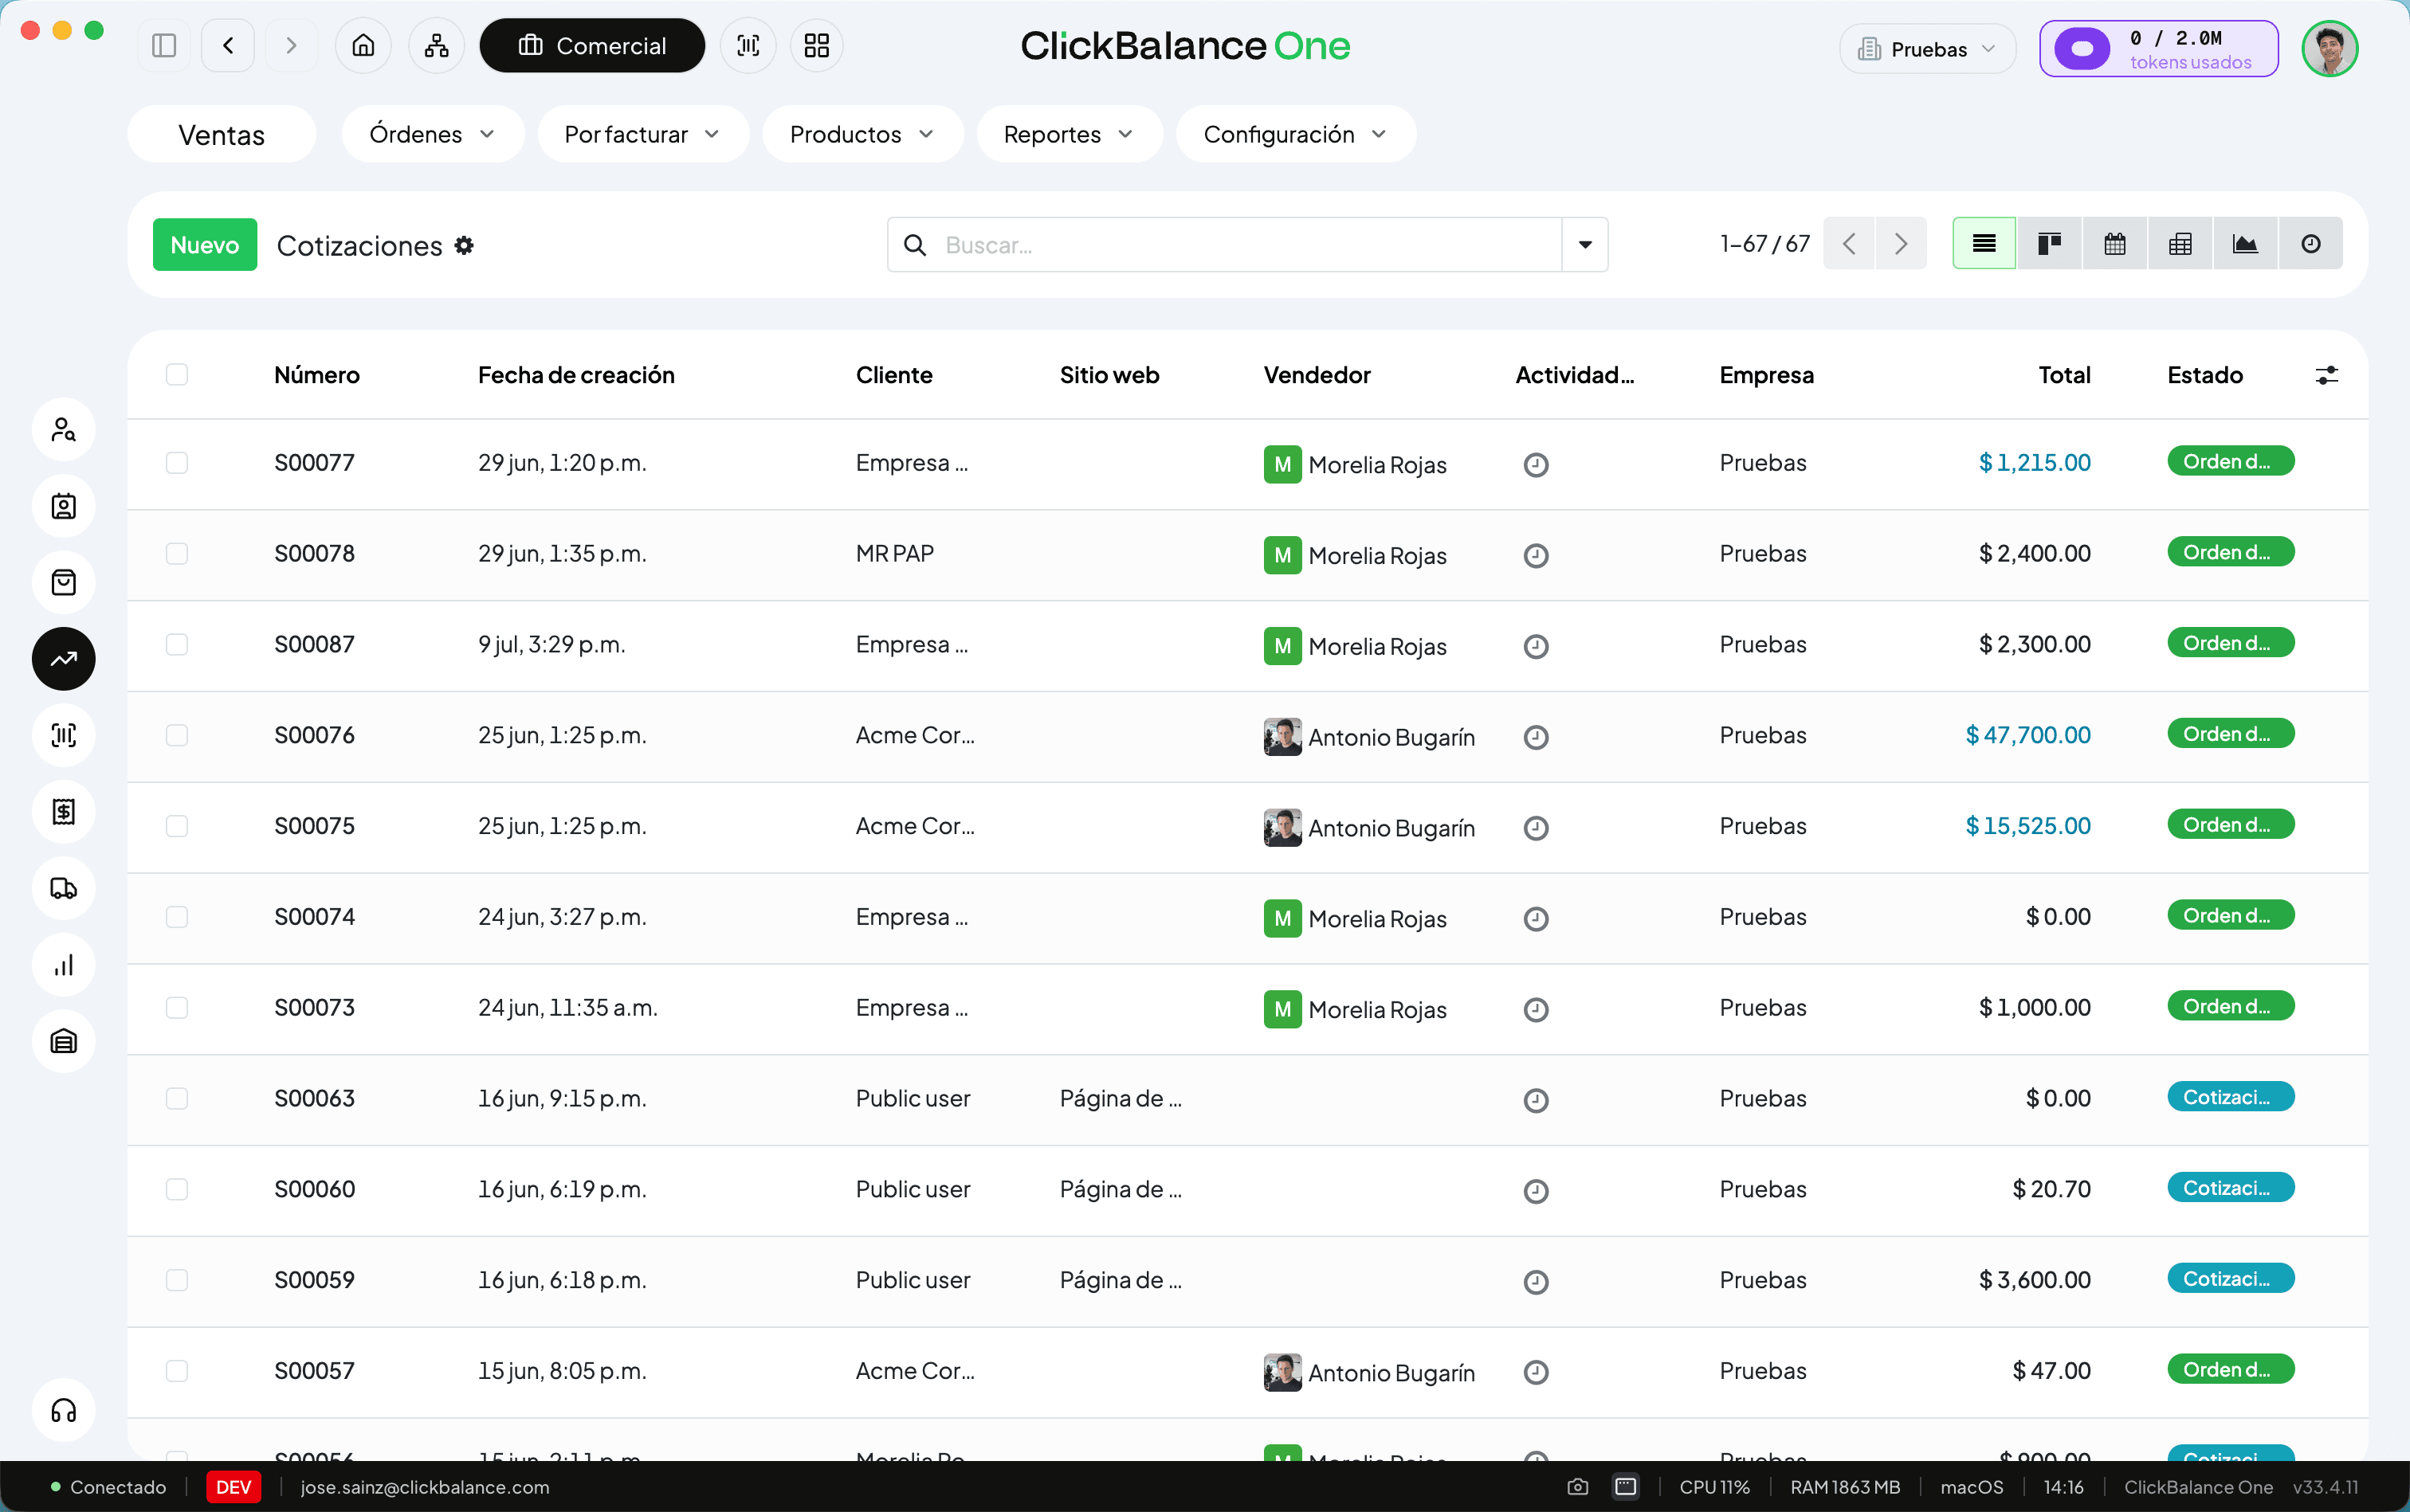This screenshot has height=1512, width=2410.
Task: Open the apps grid icon
Action: (816, 46)
